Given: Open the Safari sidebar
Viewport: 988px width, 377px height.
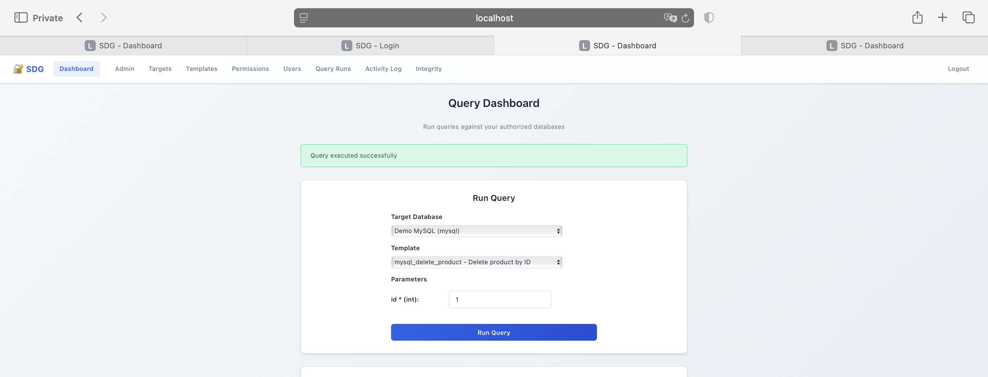Looking at the screenshot, I should (x=21, y=17).
